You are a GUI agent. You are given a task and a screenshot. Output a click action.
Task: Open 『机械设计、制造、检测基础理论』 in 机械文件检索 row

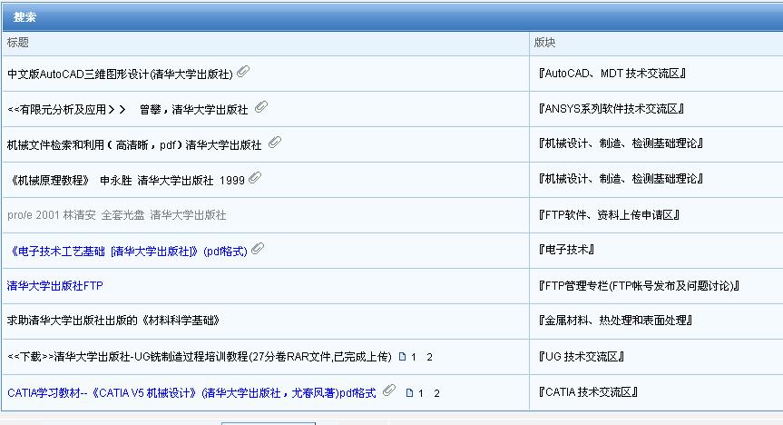coord(621,143)
